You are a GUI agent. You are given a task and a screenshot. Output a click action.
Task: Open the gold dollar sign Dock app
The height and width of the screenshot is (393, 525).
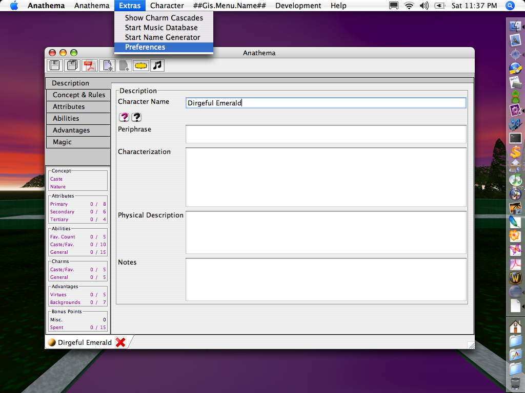coord(516,152)
